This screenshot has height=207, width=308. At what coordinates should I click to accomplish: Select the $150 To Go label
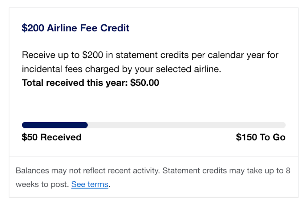(261, 137)
